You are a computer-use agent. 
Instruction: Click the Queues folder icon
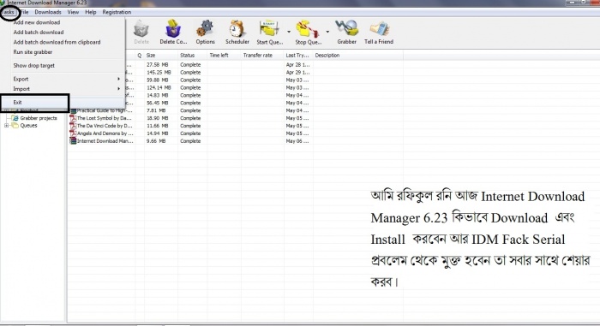(15, 126)
